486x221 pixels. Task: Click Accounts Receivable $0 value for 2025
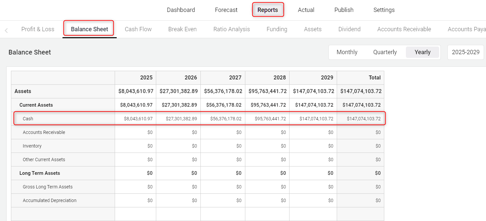[150, 132]
